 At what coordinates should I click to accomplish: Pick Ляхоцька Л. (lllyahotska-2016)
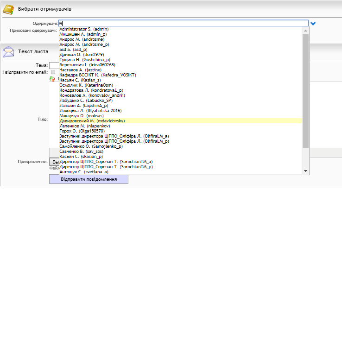pos(180,111)
